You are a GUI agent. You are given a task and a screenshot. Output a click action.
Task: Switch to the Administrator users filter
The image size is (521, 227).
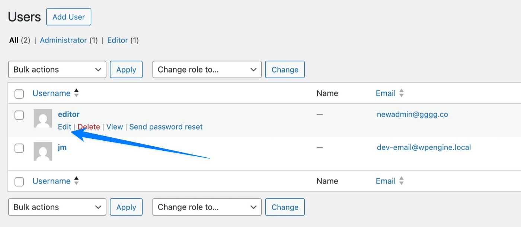(64, 40)
